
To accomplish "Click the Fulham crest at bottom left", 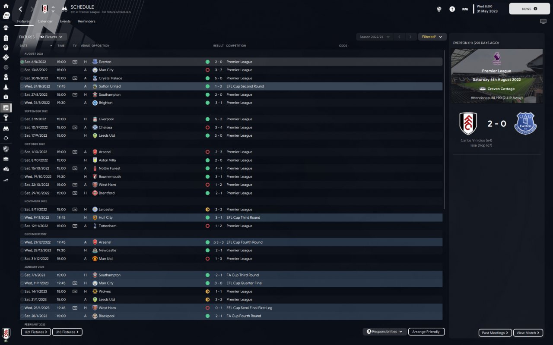I will tap(6, 333).
